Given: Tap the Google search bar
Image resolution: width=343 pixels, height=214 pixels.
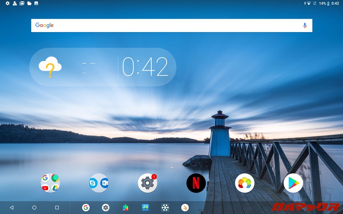Looking at the screenshot, I should (154, 25).
